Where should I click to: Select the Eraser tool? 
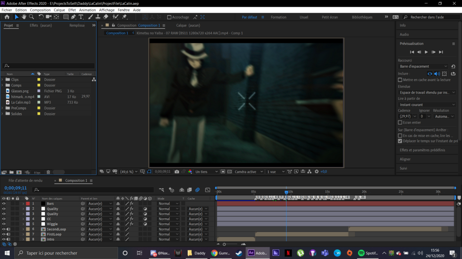coord(105,17)
